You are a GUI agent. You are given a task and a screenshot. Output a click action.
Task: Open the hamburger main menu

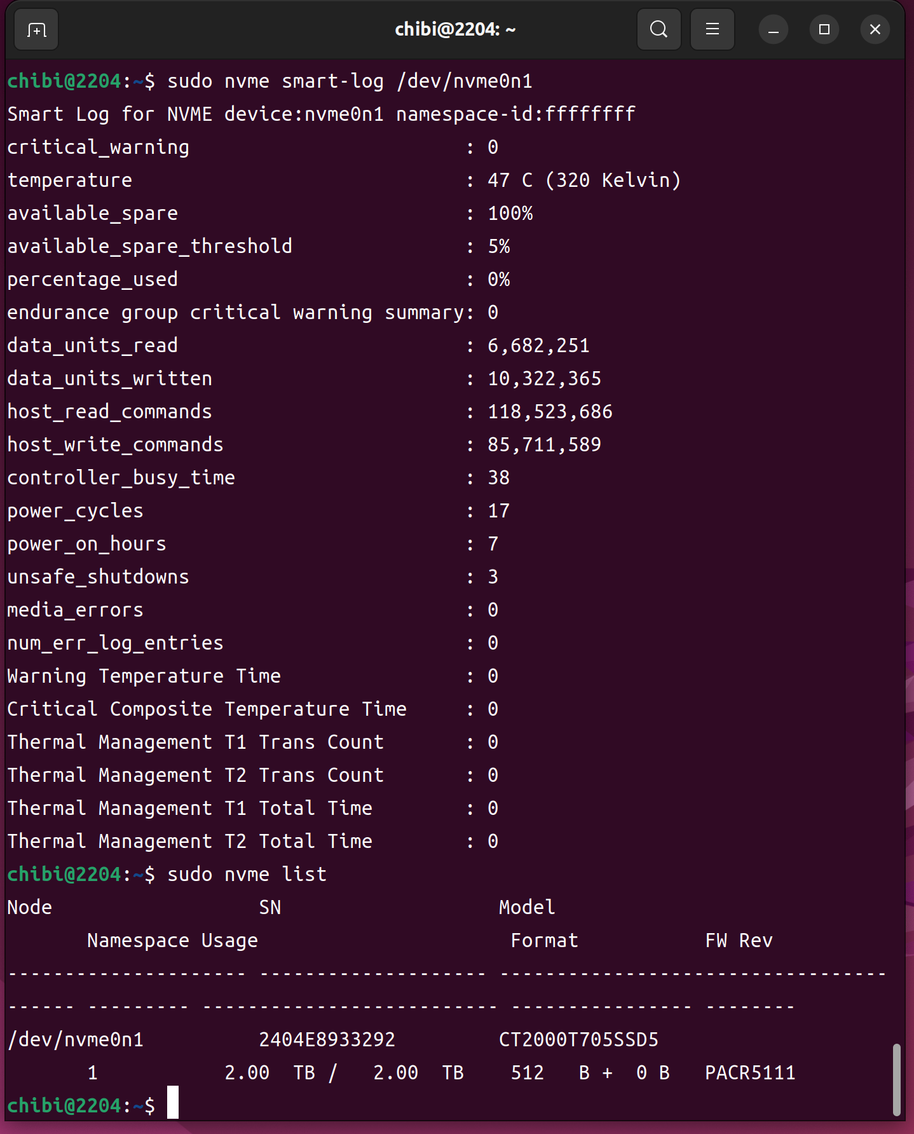coord(712,30)
